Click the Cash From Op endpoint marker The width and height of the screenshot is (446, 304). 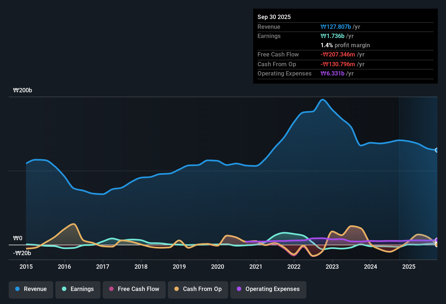point(437,245)
